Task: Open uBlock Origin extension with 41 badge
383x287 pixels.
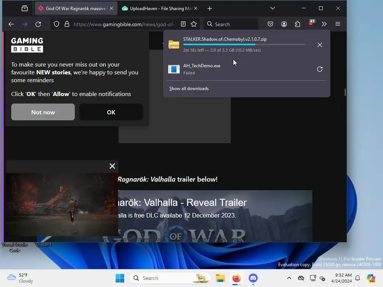Action: (x=311, y=24)
